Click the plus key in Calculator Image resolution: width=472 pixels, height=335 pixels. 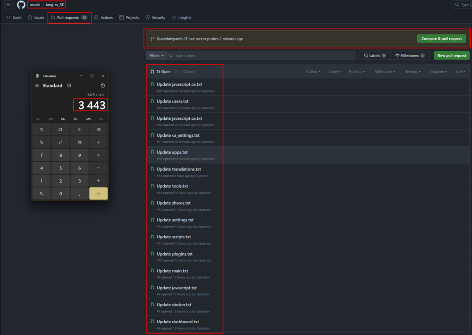(99, 181)
